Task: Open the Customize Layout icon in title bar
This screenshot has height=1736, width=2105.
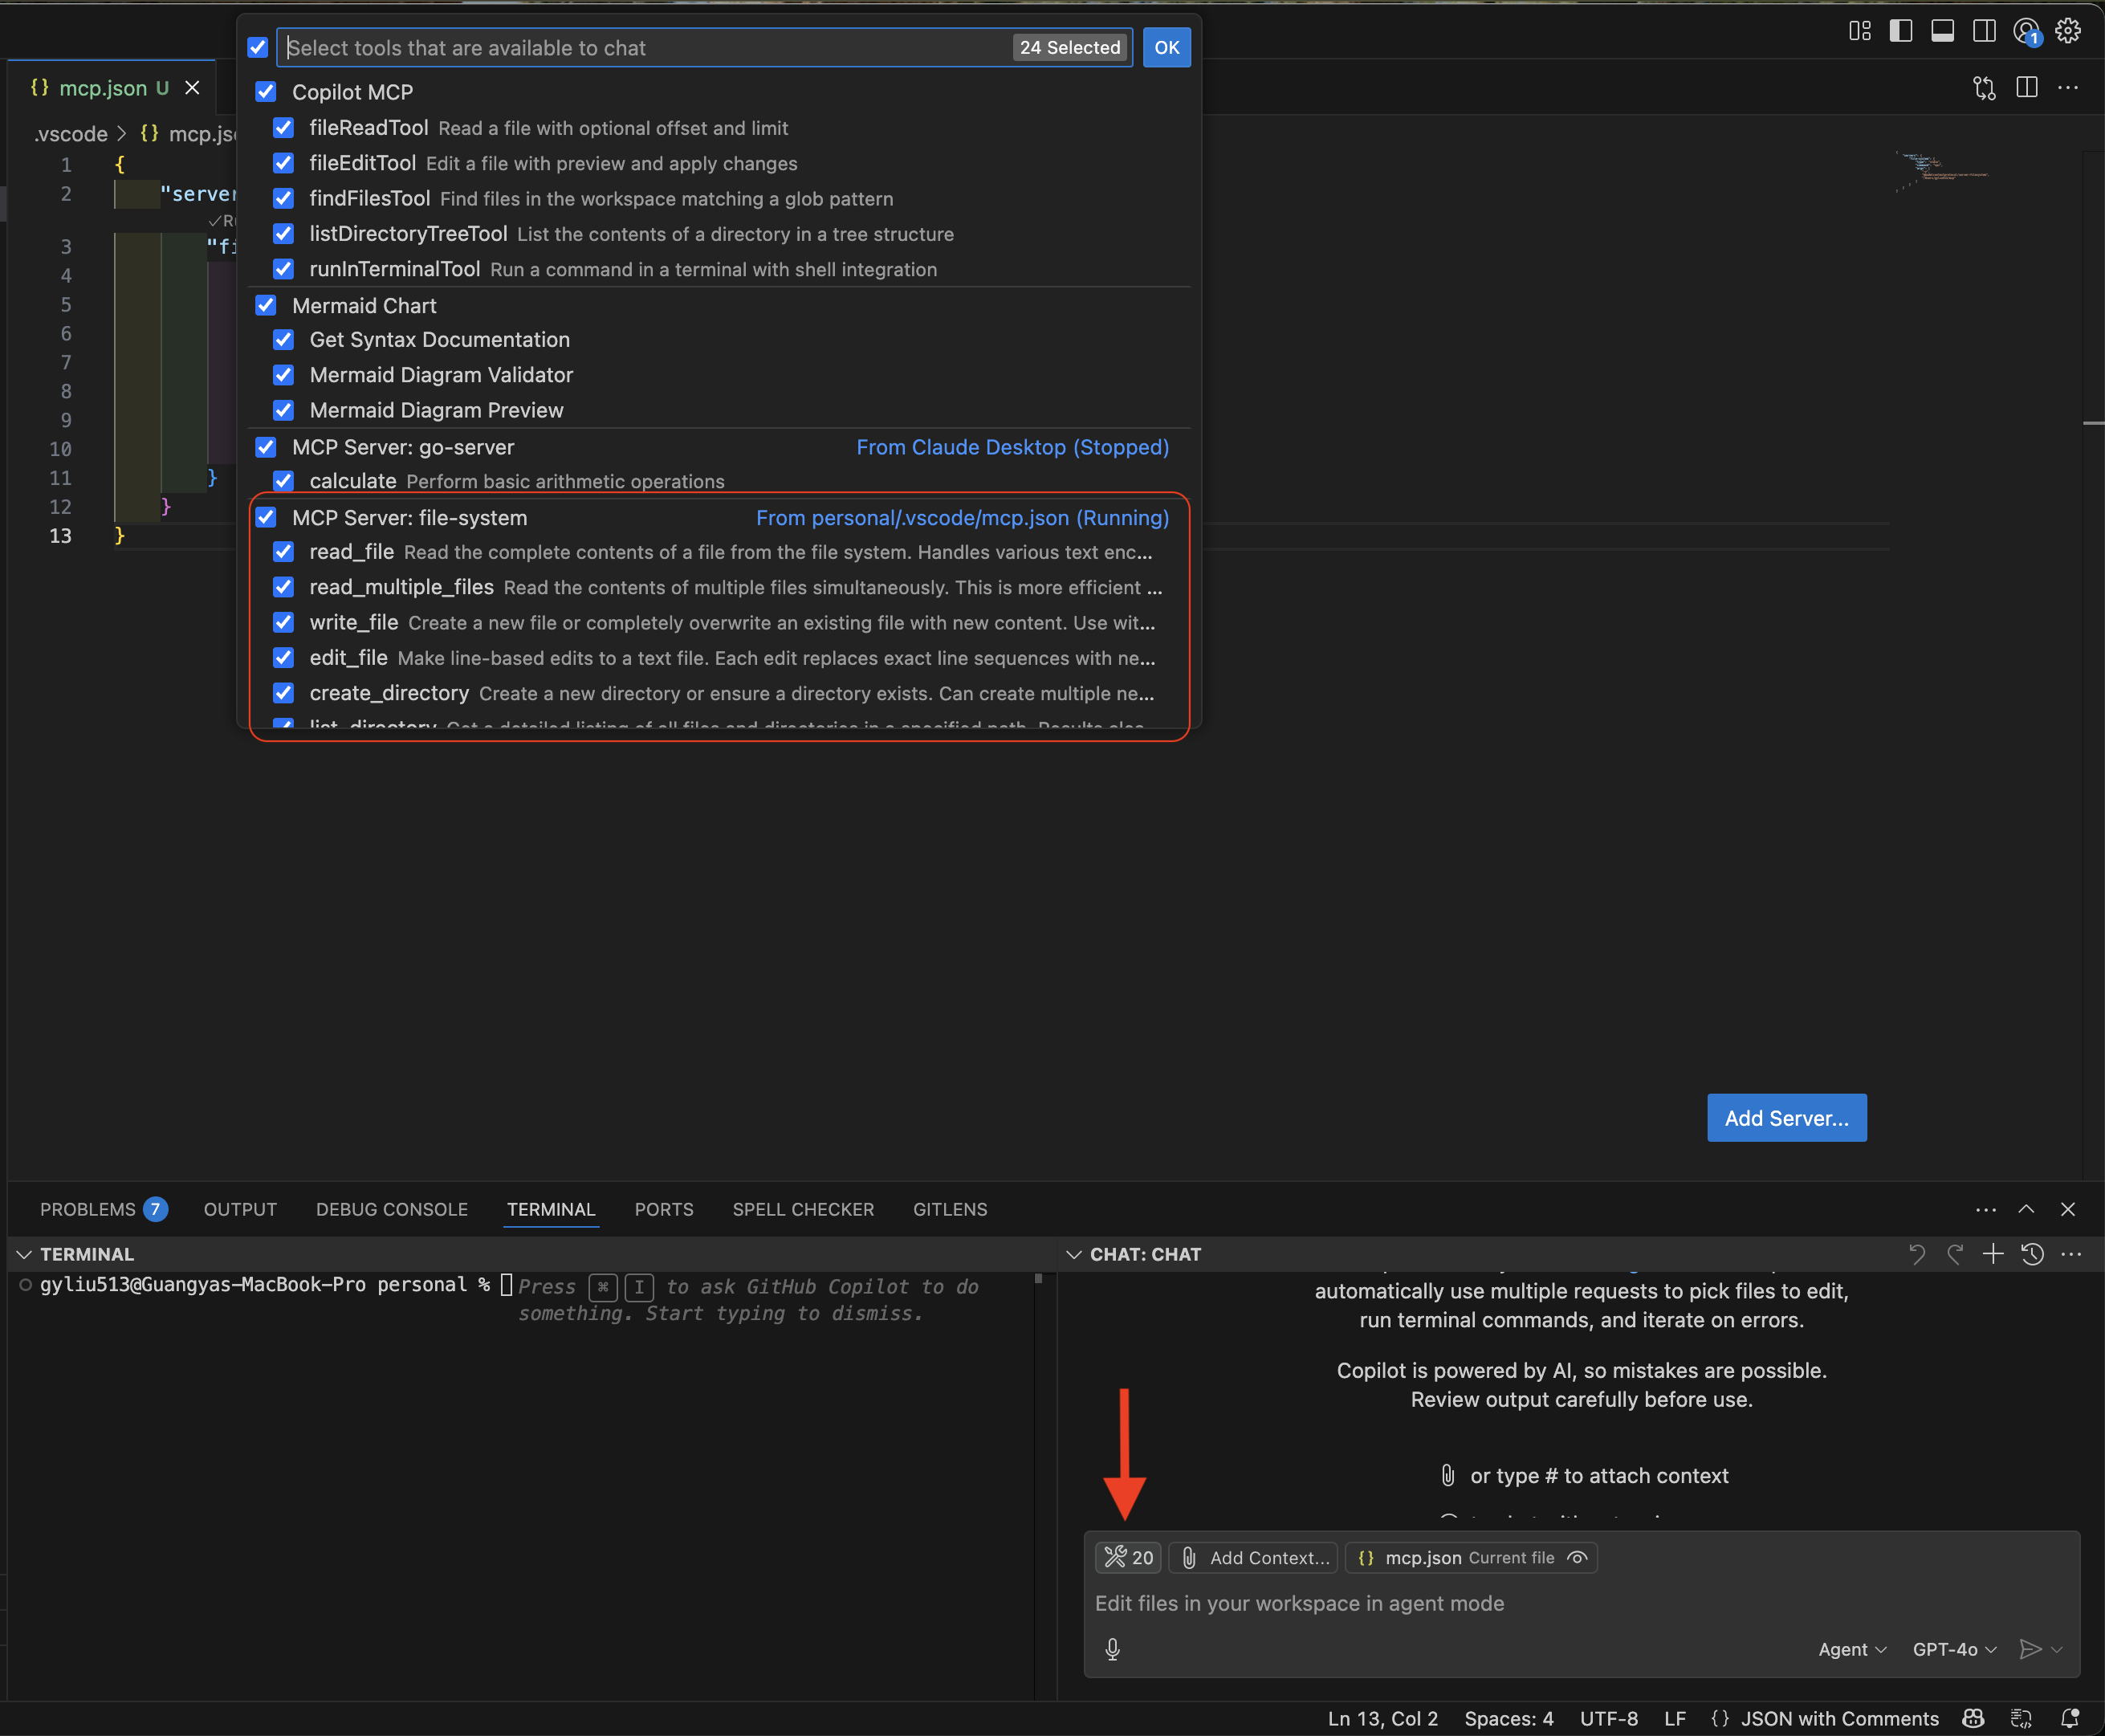Action: tap(1859, 31)
